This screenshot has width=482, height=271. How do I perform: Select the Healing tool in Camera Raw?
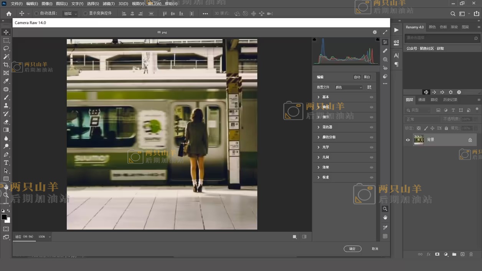(385, 51)
